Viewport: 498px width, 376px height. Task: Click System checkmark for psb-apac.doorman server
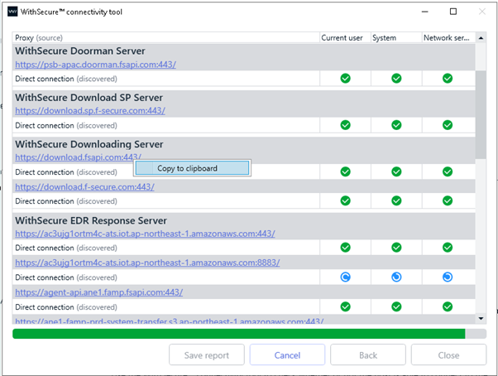pos(396,78)
